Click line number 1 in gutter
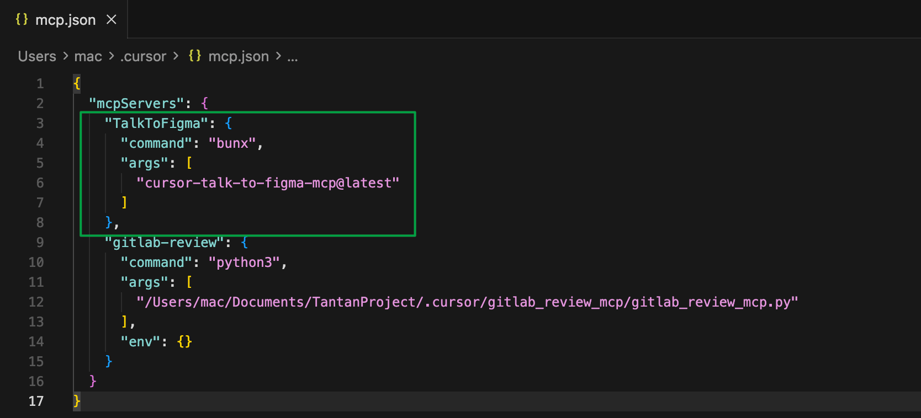The image size is (921, 418). tap(40, 84)
